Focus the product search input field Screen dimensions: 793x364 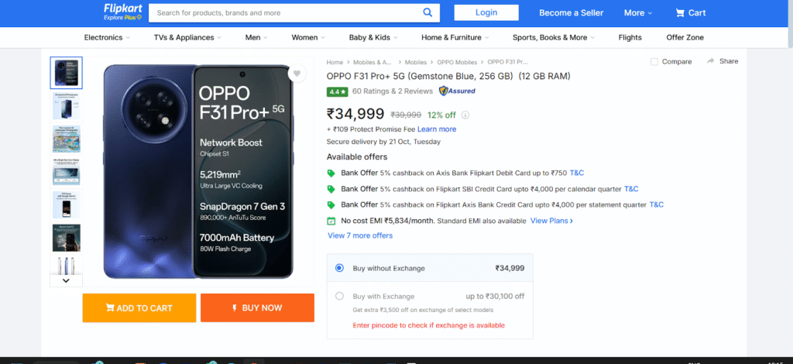(288, 12)
